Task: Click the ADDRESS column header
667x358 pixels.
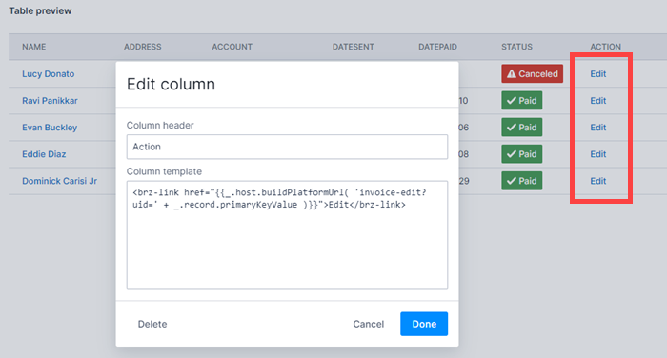Action: click(143, 47)
